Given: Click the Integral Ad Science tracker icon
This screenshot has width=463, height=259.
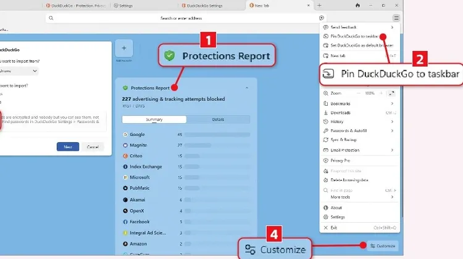Looking at the screenshot, I should (125, 233).
